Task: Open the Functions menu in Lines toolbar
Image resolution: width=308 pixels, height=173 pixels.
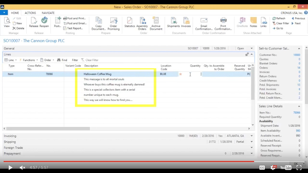Action: coord(28,60)
